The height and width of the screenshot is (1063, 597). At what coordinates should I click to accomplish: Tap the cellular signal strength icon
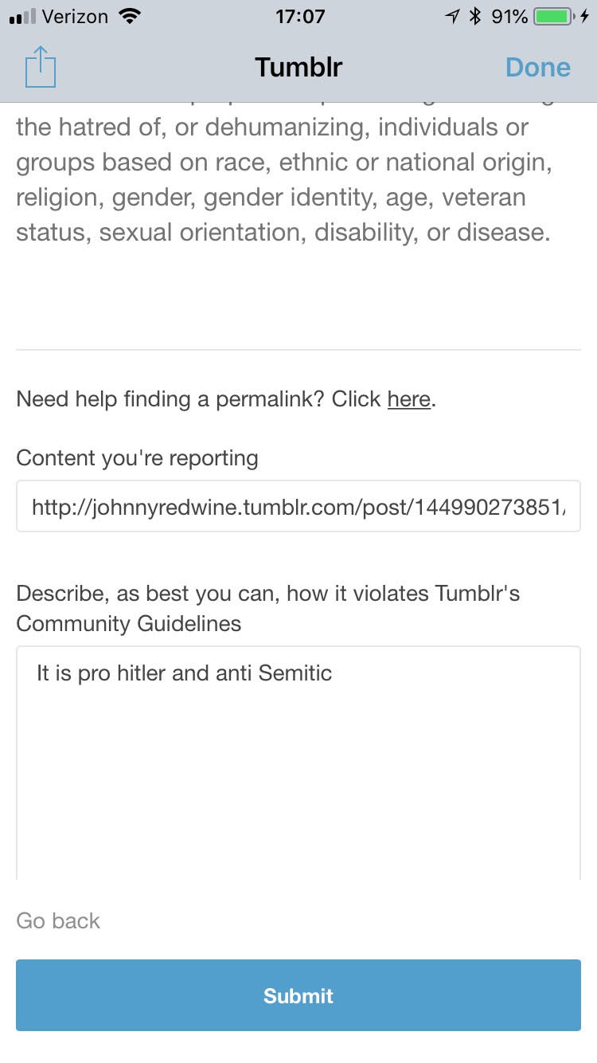coord(23,17)
